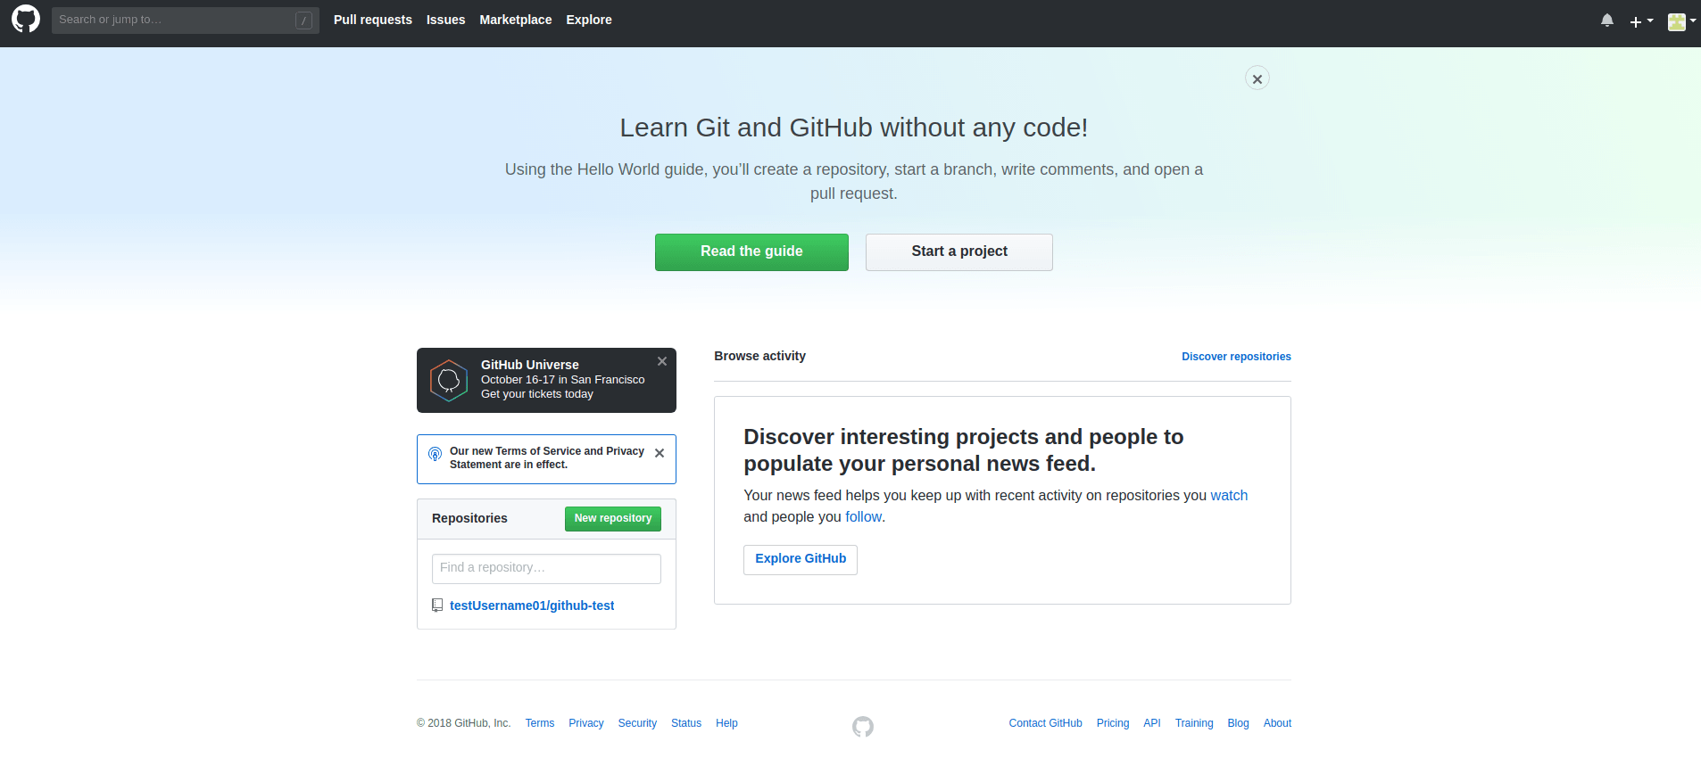Viewport: 1701px width, 758px height.
Task: Open notifications bell
Action: [1607, 20]
